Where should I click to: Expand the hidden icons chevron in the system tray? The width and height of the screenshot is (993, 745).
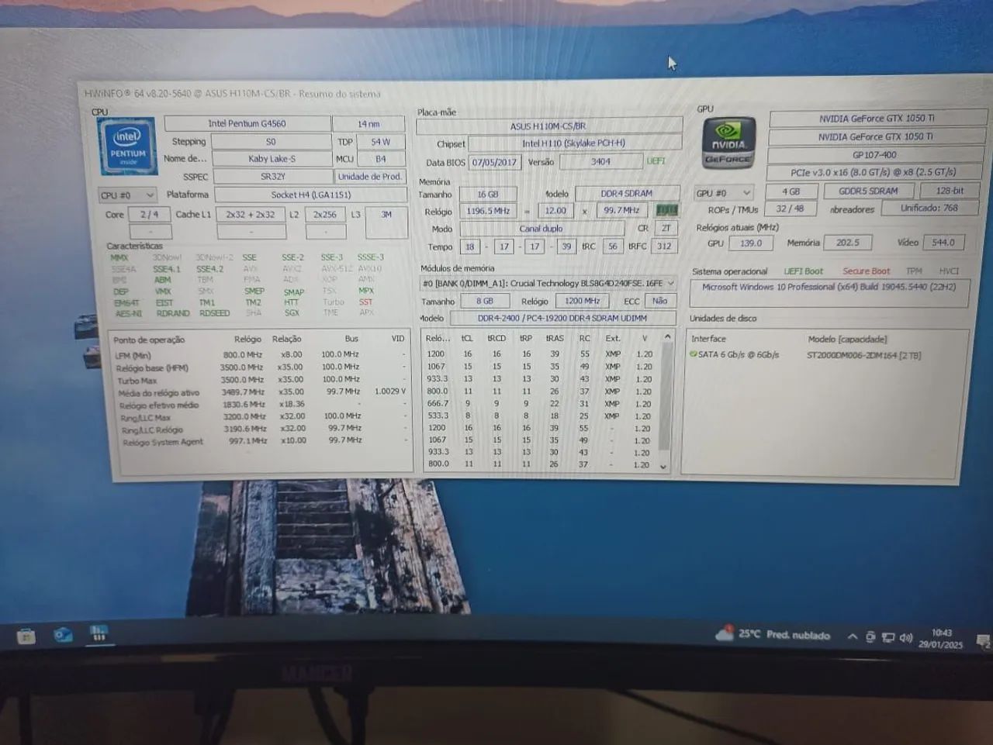click(x=854, y=634)
